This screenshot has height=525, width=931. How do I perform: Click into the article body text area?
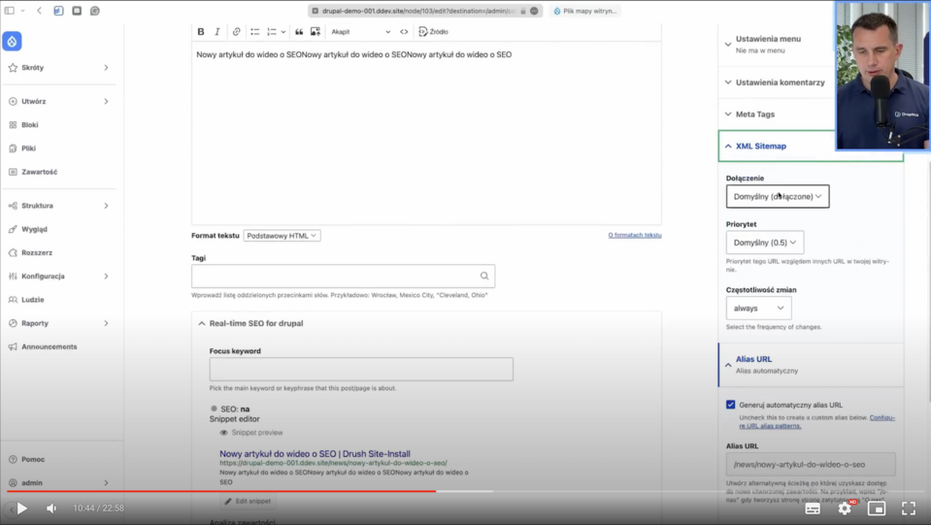coord(426,134)
